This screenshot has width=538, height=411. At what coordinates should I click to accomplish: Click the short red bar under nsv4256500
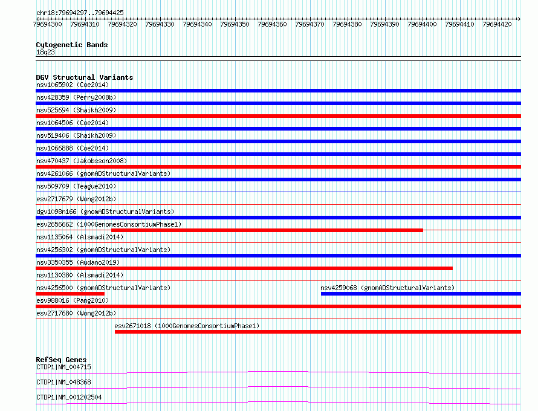point(70,294)
